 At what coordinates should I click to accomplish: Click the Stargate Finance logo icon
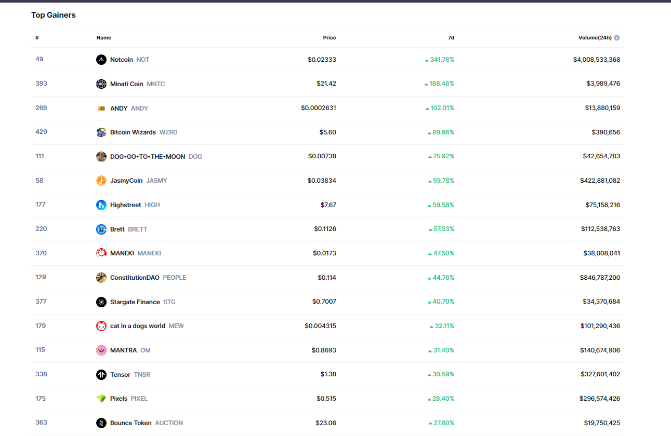point(101,302)
